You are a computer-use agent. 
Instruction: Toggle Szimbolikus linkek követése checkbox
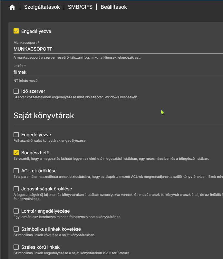click(x=16, y=229)
